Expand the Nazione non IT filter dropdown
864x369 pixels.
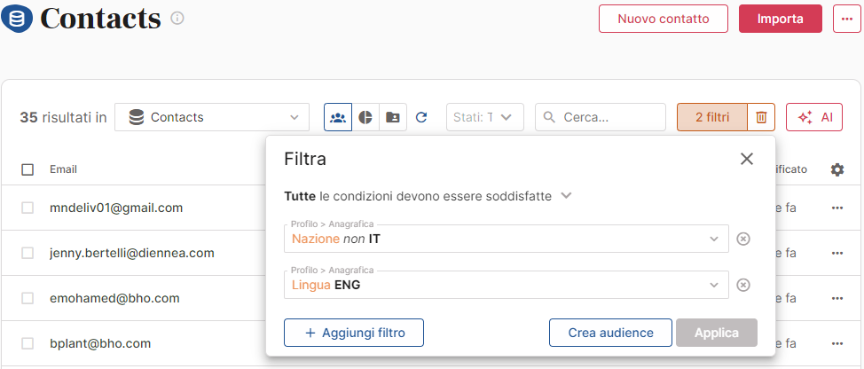click(507, 239)
